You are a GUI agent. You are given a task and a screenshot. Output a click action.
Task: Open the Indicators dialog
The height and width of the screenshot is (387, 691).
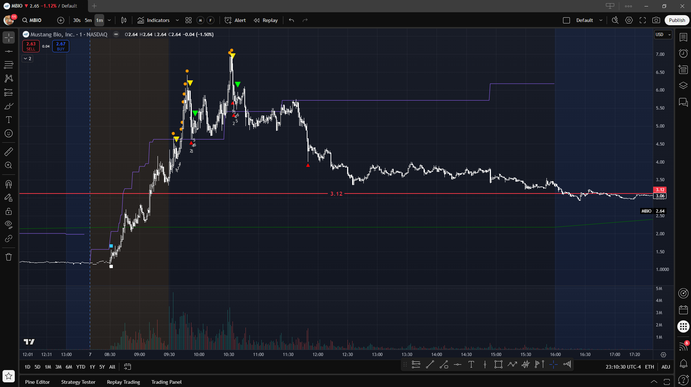(x=154, y=20)
